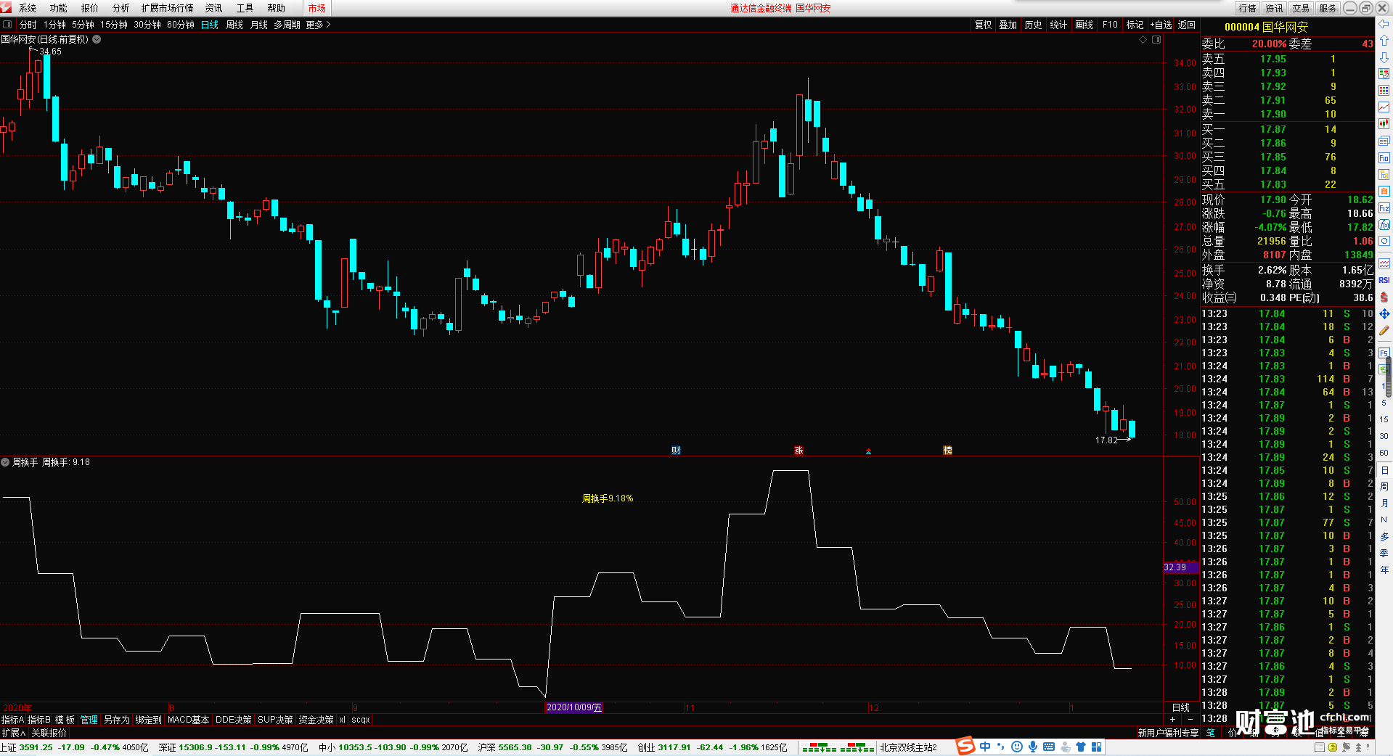Viewport: 1393px width, 756px height.
Task: Switch chart to 1分钟 period
Action: pos(54,25)
